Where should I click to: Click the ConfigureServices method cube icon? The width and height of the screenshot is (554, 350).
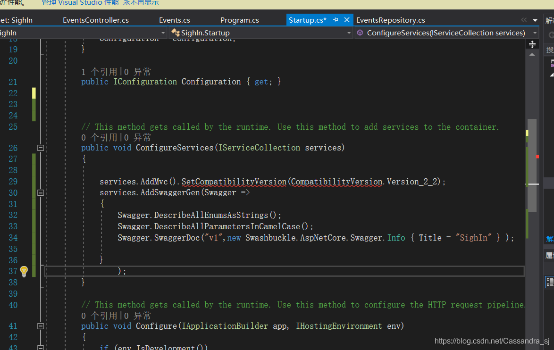tap(360, 33)
